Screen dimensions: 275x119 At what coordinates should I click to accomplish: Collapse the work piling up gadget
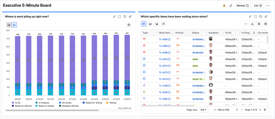point(114,17)
